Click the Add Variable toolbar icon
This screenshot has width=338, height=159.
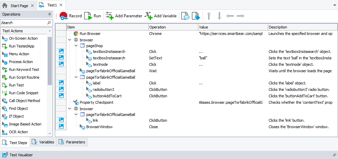pyautogui.click(x=160, y=16)
